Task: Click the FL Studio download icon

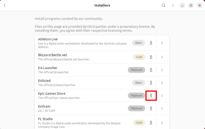Action: point(151,122)
